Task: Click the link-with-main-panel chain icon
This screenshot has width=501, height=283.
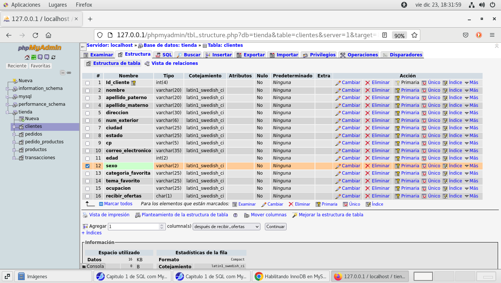Action: (x=69, y=73)
